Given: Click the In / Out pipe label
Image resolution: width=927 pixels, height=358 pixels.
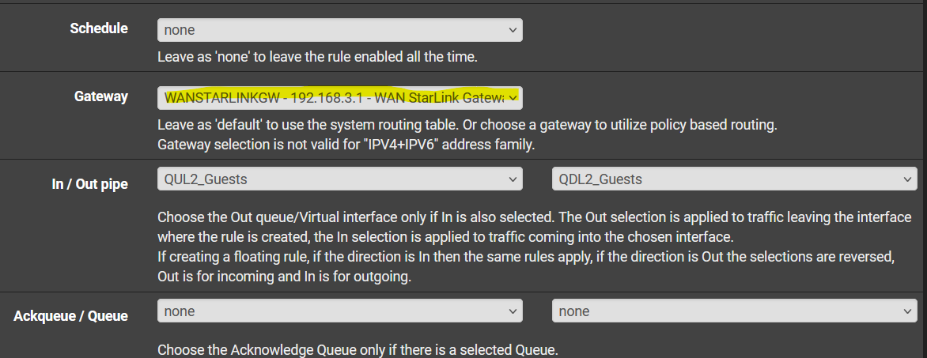Looking at the screenshot, I should 90,184.
